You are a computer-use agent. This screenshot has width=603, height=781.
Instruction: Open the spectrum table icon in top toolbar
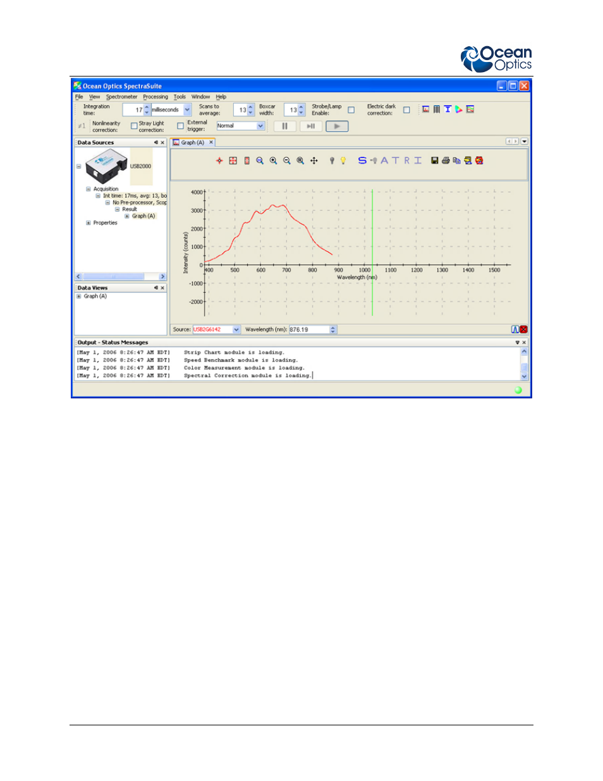[x=437, y=109]
